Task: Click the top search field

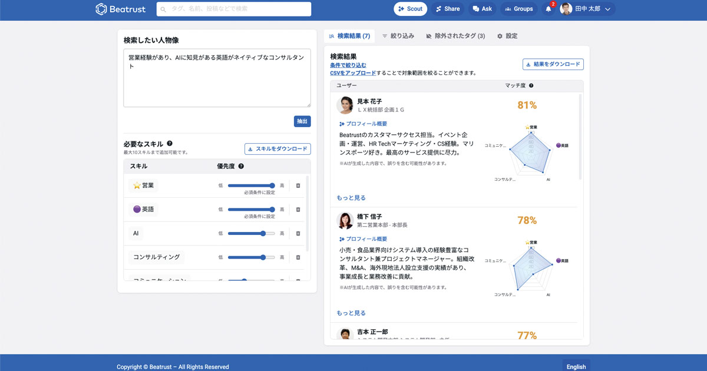Action: point(234,9)
